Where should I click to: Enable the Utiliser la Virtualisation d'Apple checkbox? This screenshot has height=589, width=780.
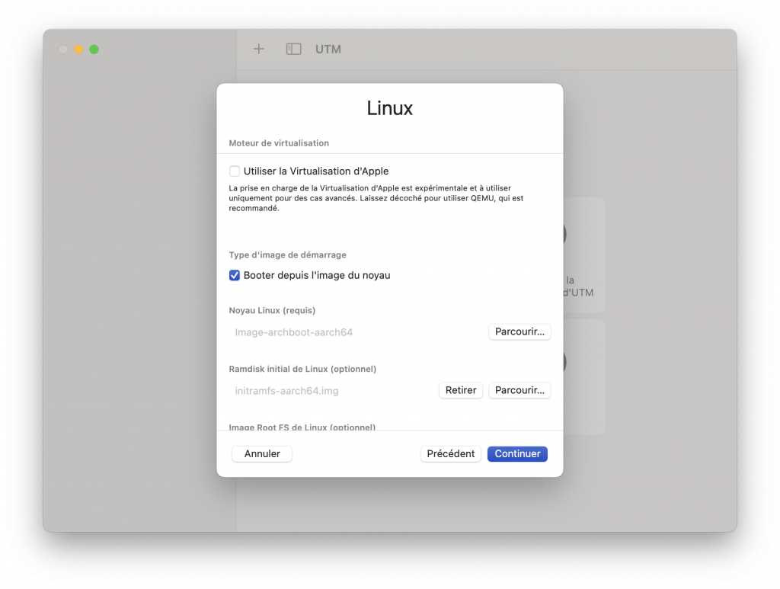(235, 171)
